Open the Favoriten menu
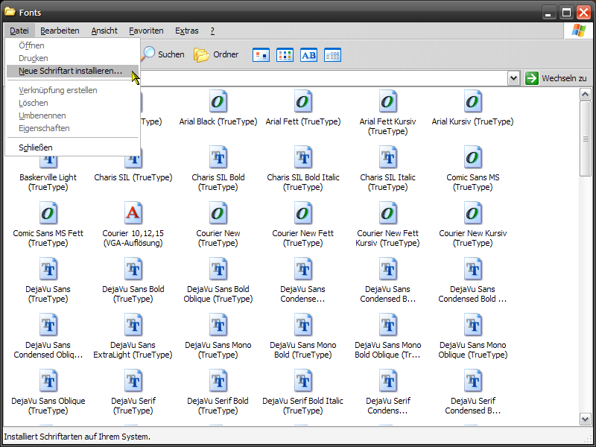This screenshot has width=596, height=447. (x=146, y=31)
